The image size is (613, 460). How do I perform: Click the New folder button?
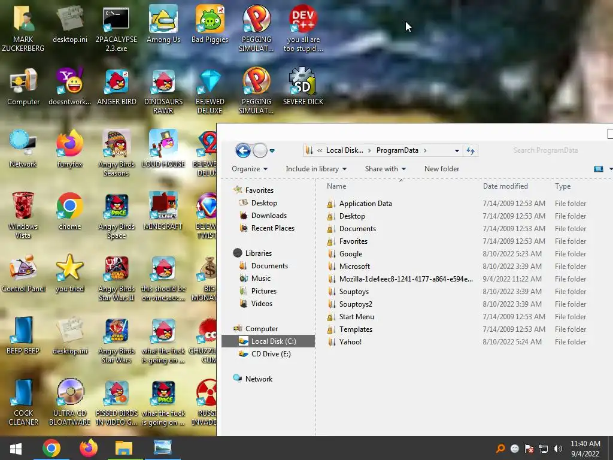(442, 168)
